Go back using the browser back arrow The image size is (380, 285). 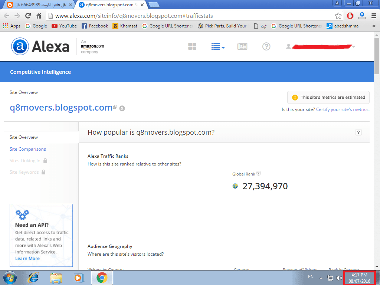tap(7, 16)
